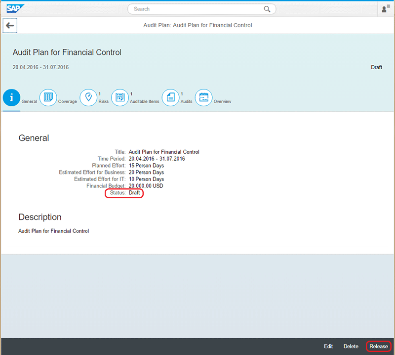Focus the Search input field
Screen dimensions: 395x355
(x=197, y=9)
